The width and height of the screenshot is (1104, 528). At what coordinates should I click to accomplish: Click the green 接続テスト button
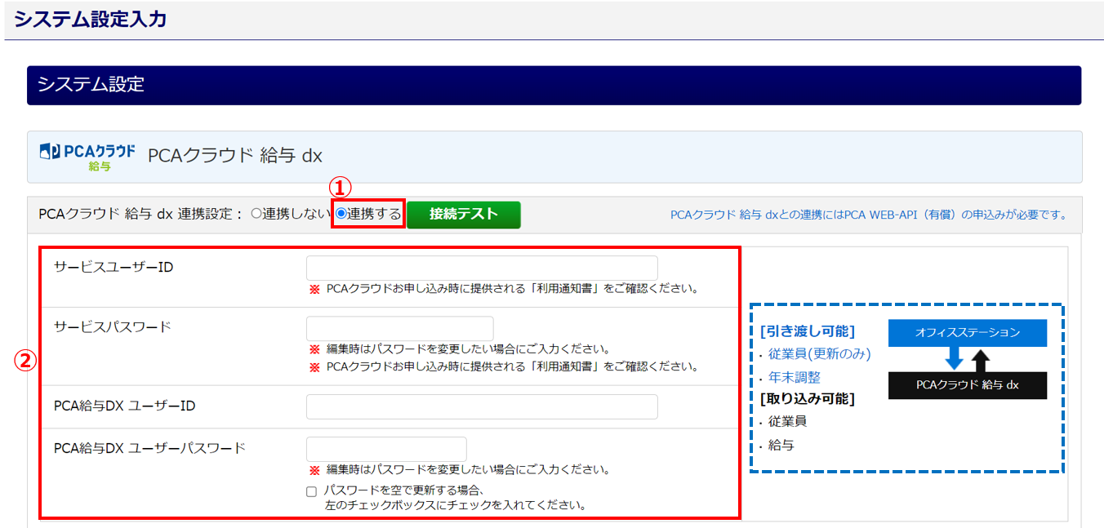point(463,215)
